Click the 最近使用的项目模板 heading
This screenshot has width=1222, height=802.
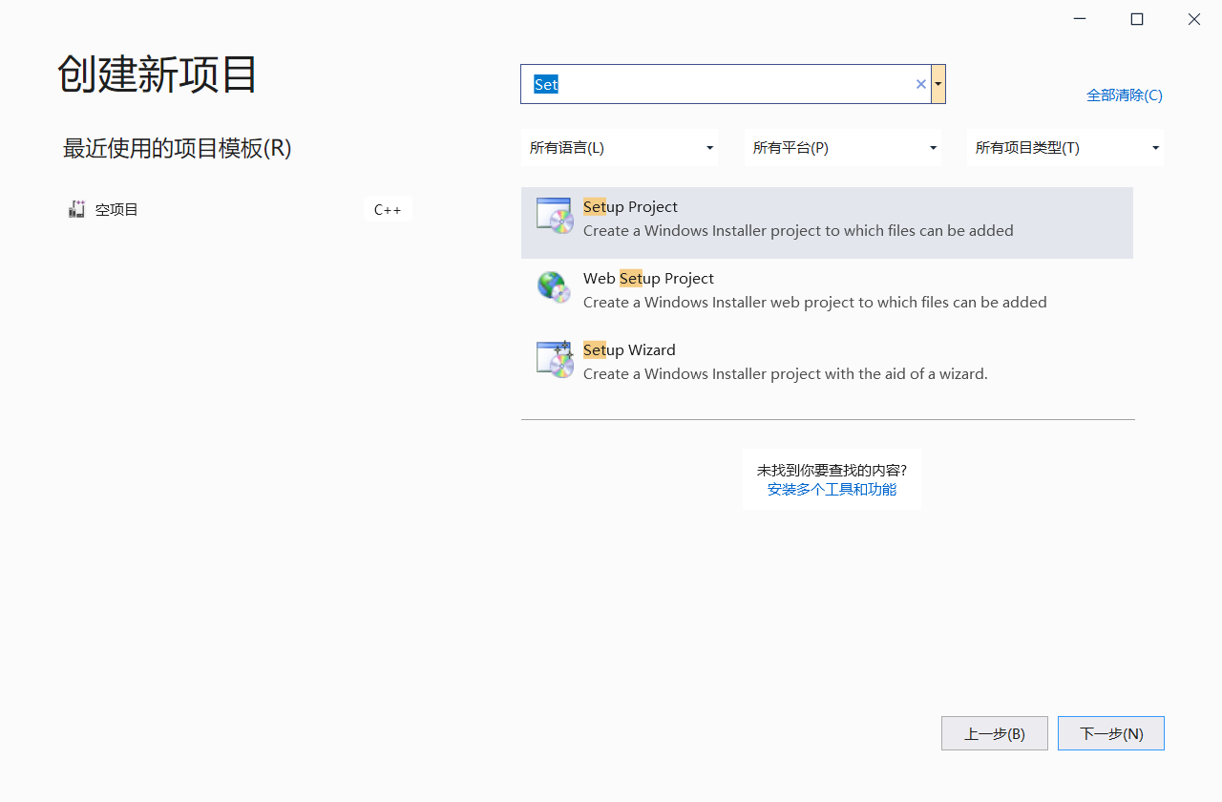(177, 149)
